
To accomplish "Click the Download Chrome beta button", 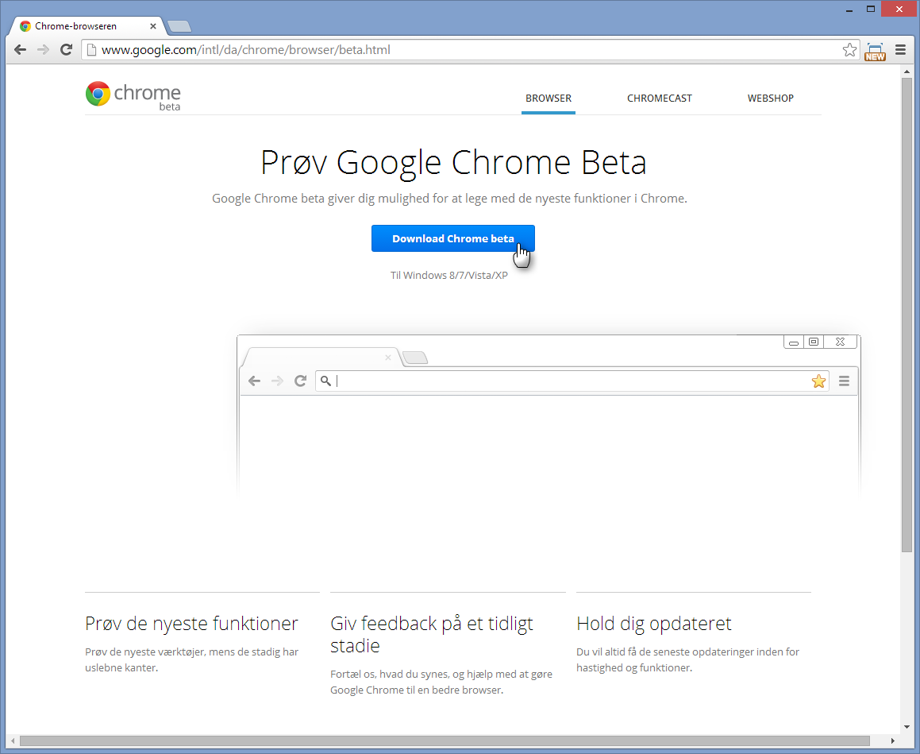I will tap(452, 238).
